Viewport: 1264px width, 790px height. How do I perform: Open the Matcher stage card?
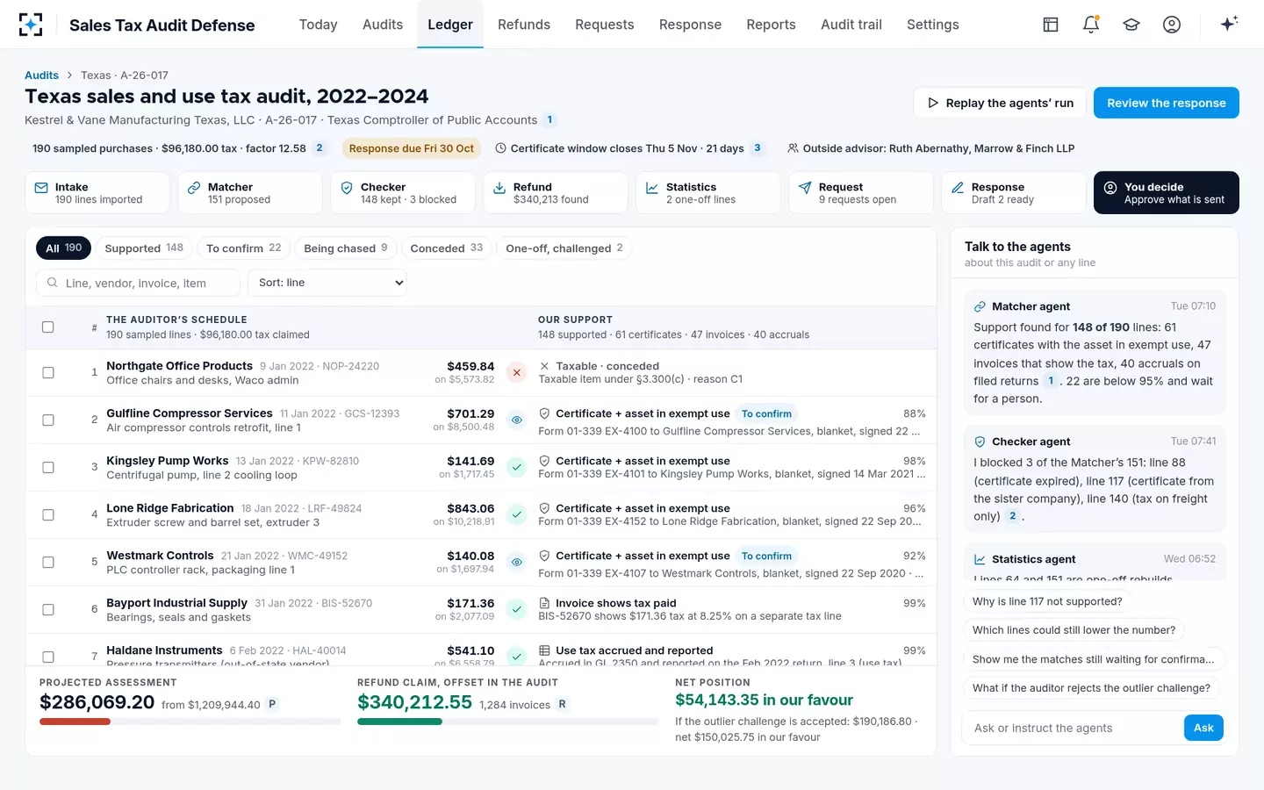pyautogui.click(x=250, y=193)
